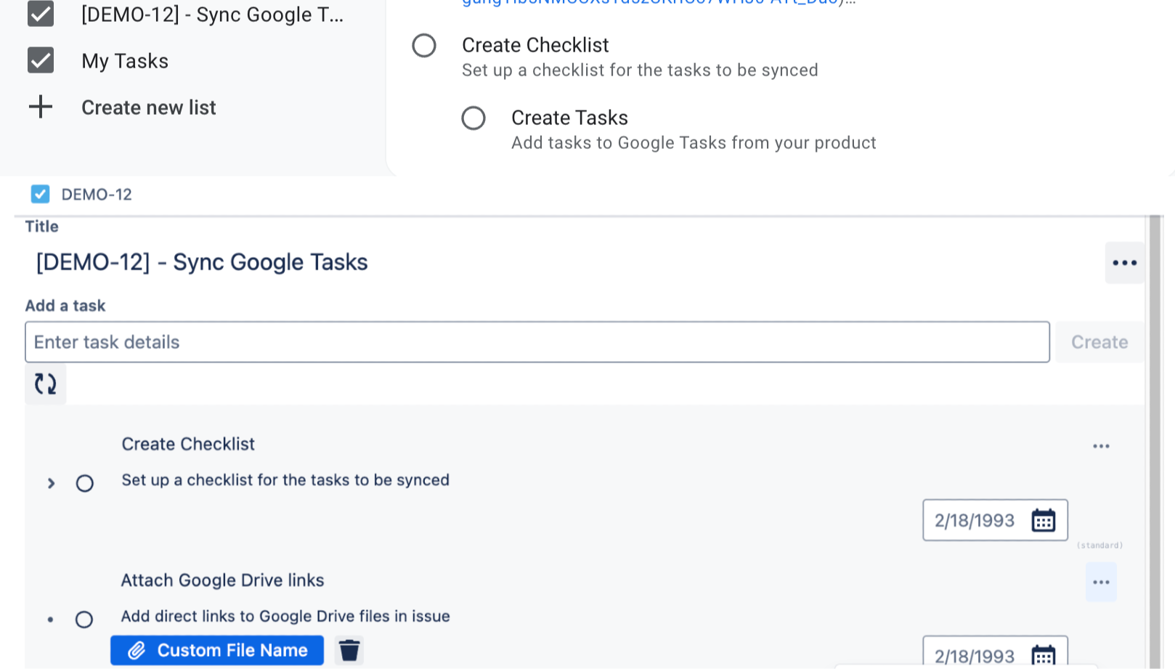Image resolution: width=1175 pixels, height=669 pixels.
Task: Open more options for Sync Google Tasks title
Action: 1124,263
